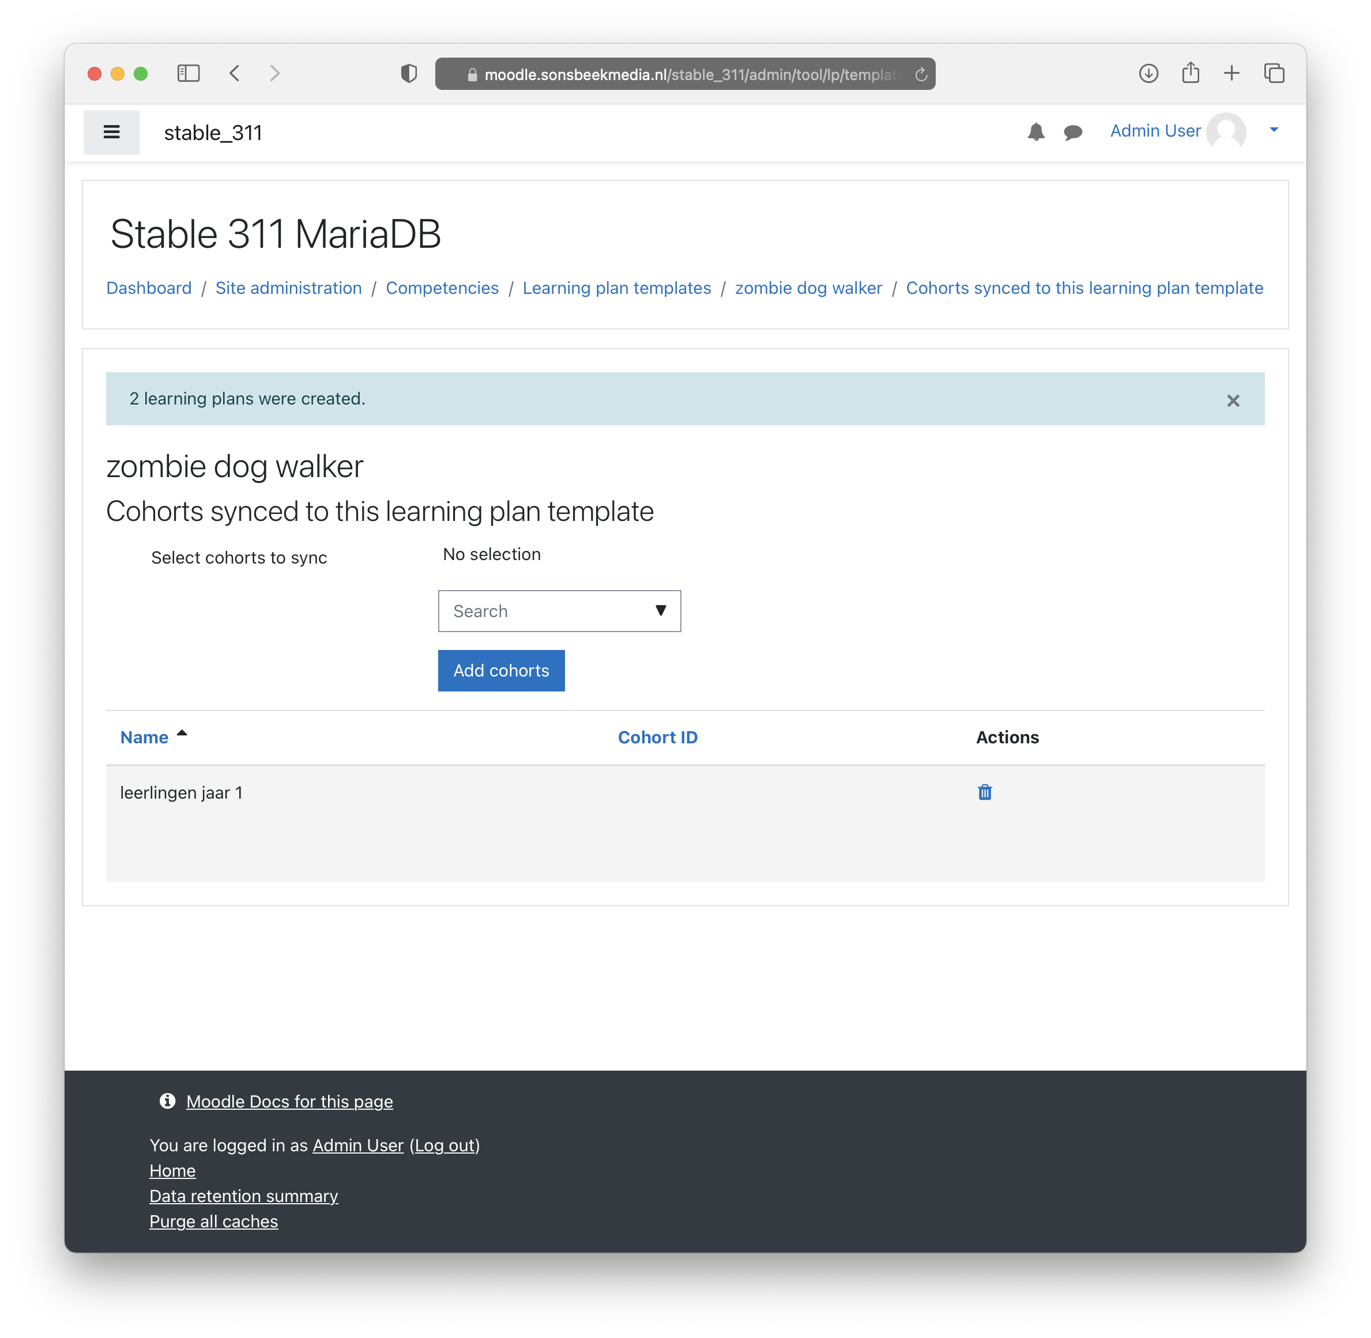
Task: Click the privacy shield icon
Action: (409, 73)
